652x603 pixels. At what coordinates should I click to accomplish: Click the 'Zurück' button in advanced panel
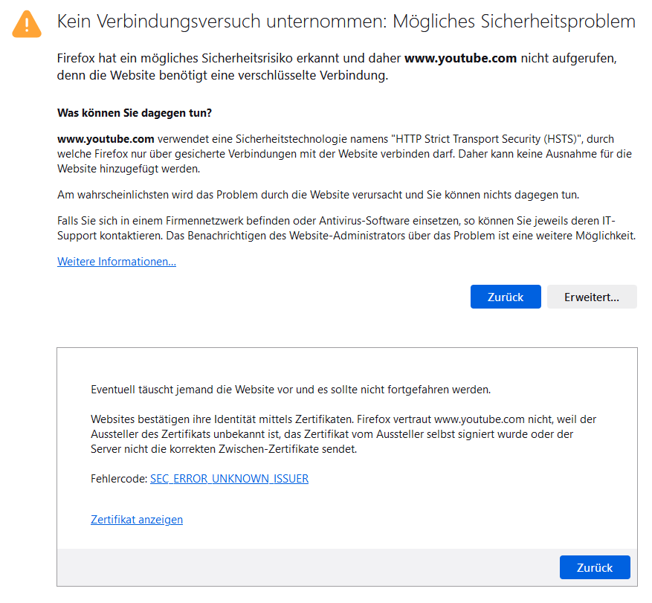coord(595,567)
